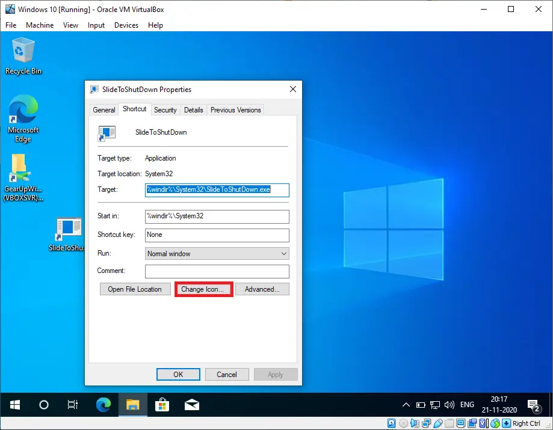Select the Microsoft Edge desktop shortcut
Viewport: 553px width, 430px height.
pyautogui.click(x=23, y=119)
